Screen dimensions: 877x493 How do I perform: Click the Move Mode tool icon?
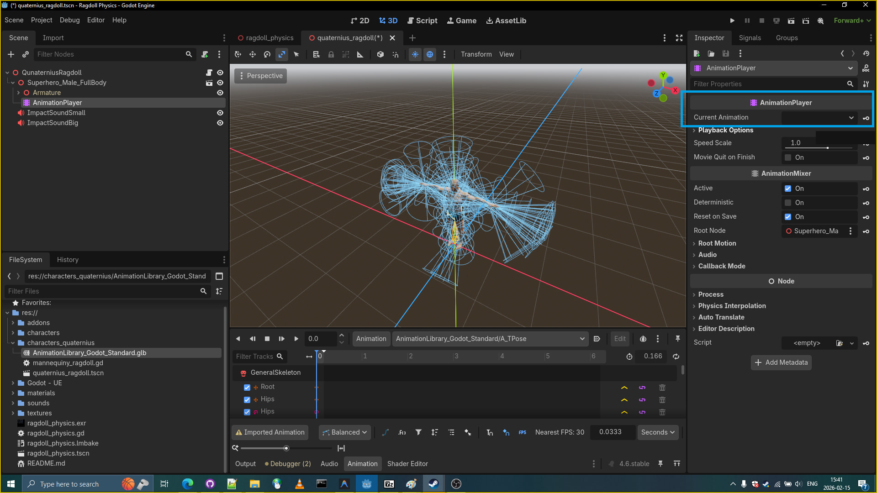coord(253,54)
